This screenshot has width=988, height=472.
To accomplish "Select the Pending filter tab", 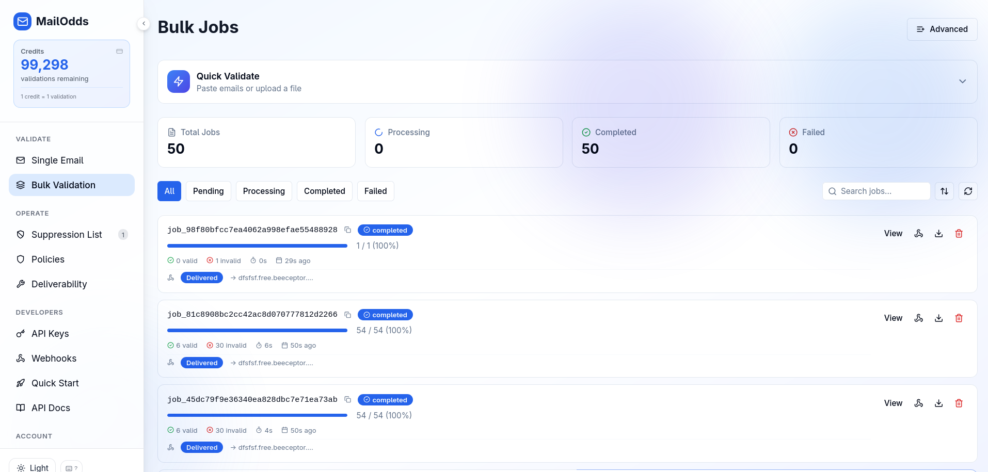I will click(209, 191).
